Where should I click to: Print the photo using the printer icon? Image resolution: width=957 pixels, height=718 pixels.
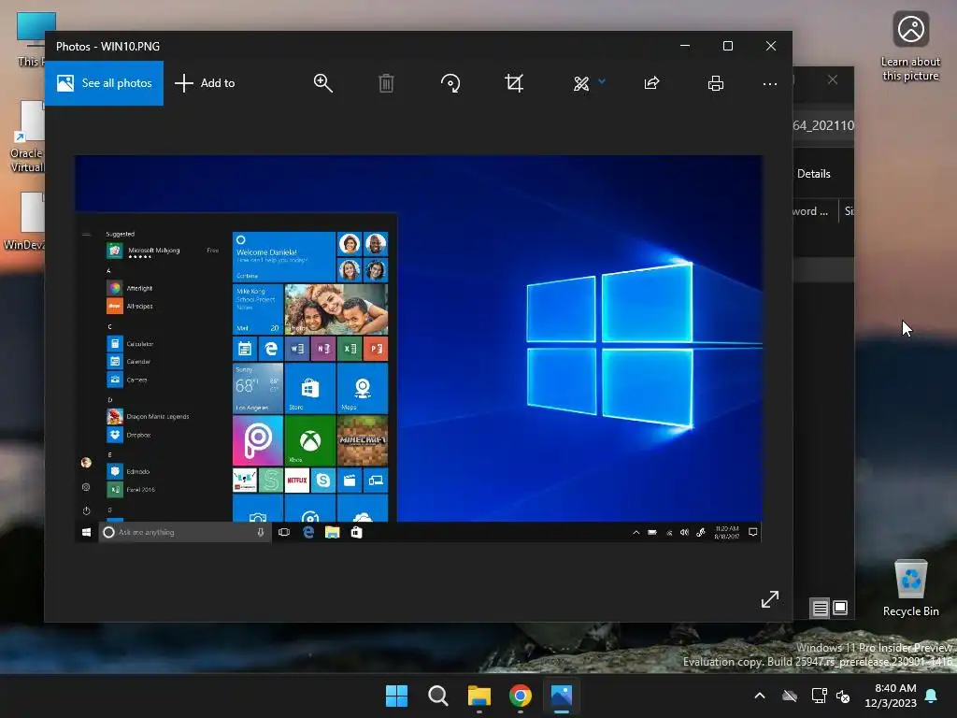[x=716, y=83]
